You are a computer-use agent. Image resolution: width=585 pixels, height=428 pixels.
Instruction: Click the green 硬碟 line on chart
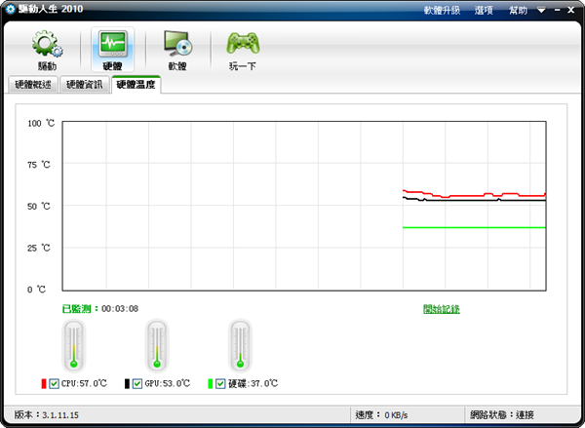474,227
